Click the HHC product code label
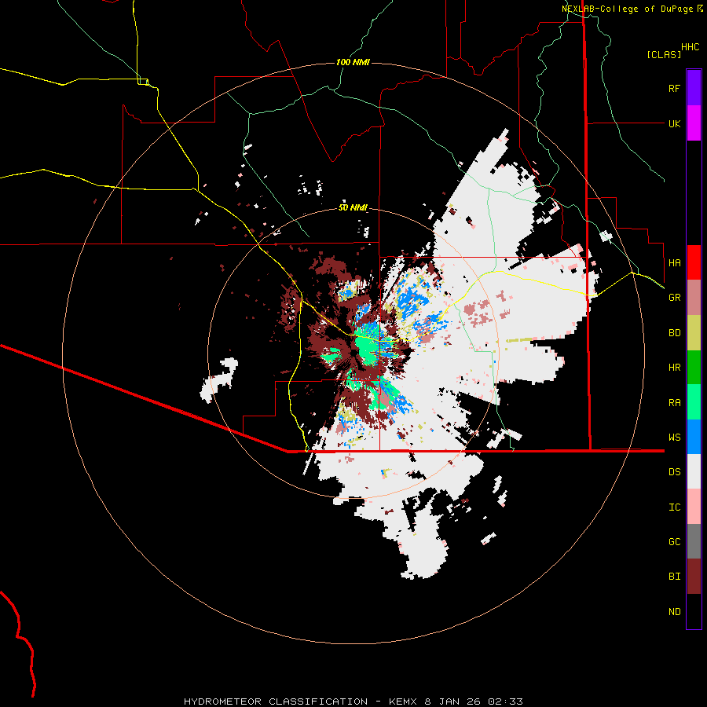707x707 pixels. [x=690, y=47]
